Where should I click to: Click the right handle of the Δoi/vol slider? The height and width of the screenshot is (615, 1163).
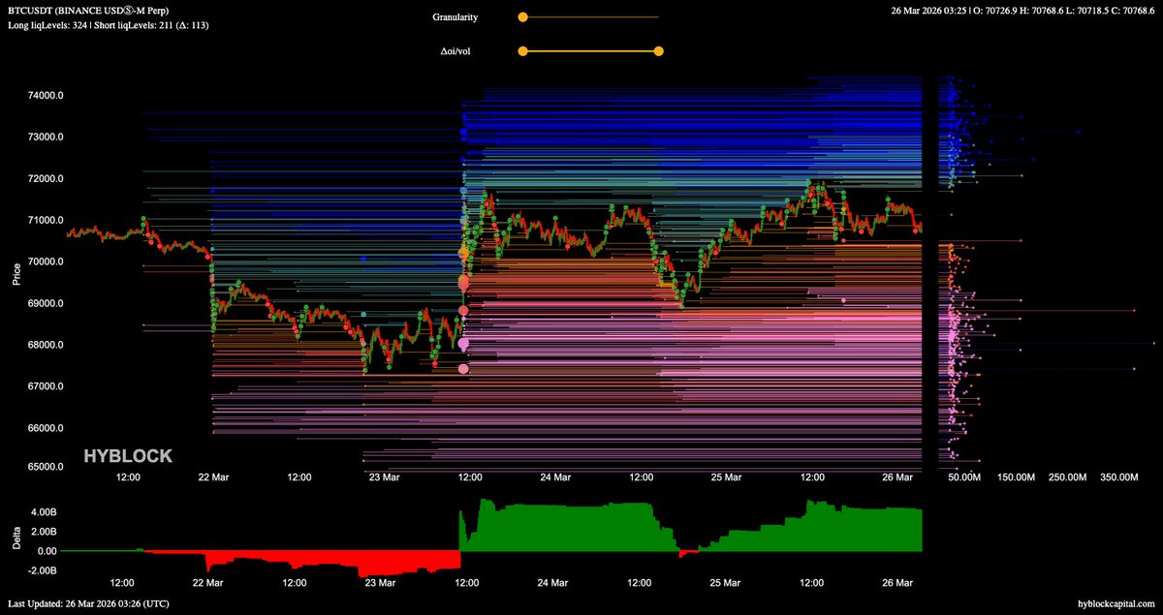coord(659,51)
